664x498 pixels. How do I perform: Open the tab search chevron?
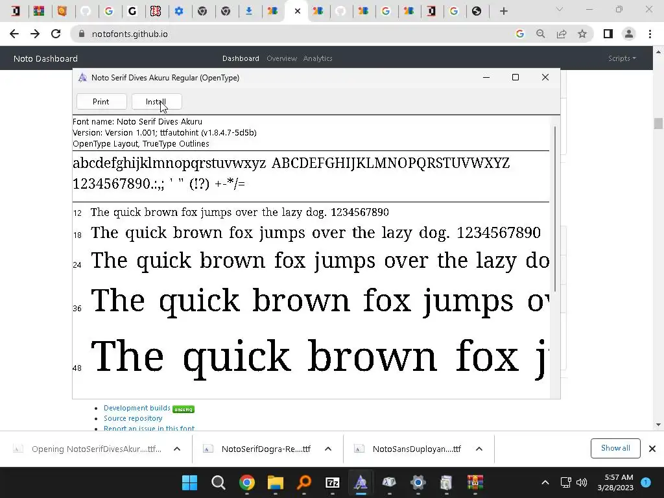pos(560,9)
